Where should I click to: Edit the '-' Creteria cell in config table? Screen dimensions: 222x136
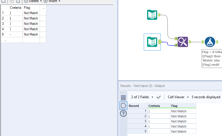coord(16,34)
